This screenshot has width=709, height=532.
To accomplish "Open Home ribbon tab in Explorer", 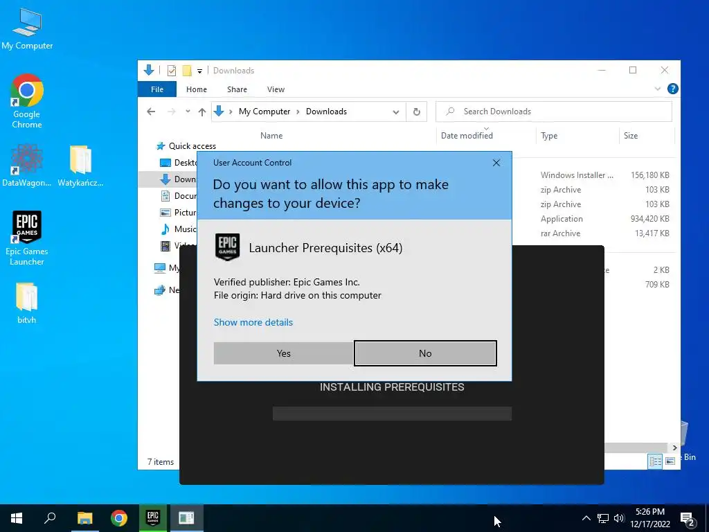I will click(x=196, y=89).
